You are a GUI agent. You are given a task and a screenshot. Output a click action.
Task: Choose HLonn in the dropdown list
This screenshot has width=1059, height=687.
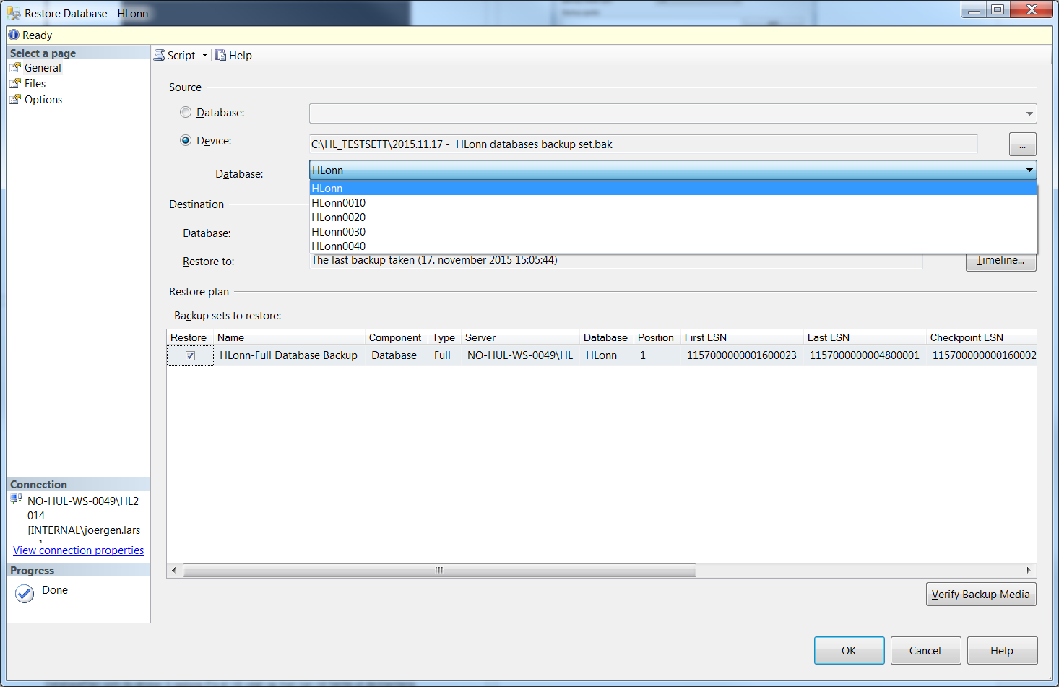pos(673,188)
